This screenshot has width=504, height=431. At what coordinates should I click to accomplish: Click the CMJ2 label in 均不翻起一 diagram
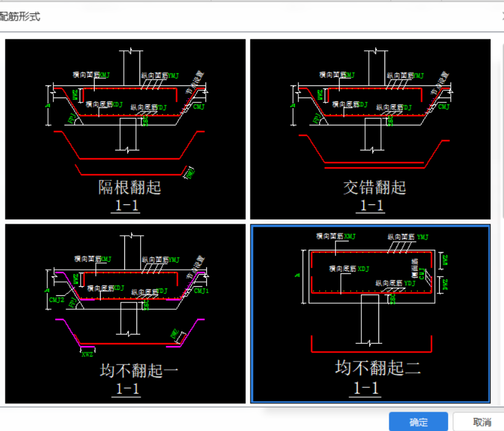click(56, 299)
